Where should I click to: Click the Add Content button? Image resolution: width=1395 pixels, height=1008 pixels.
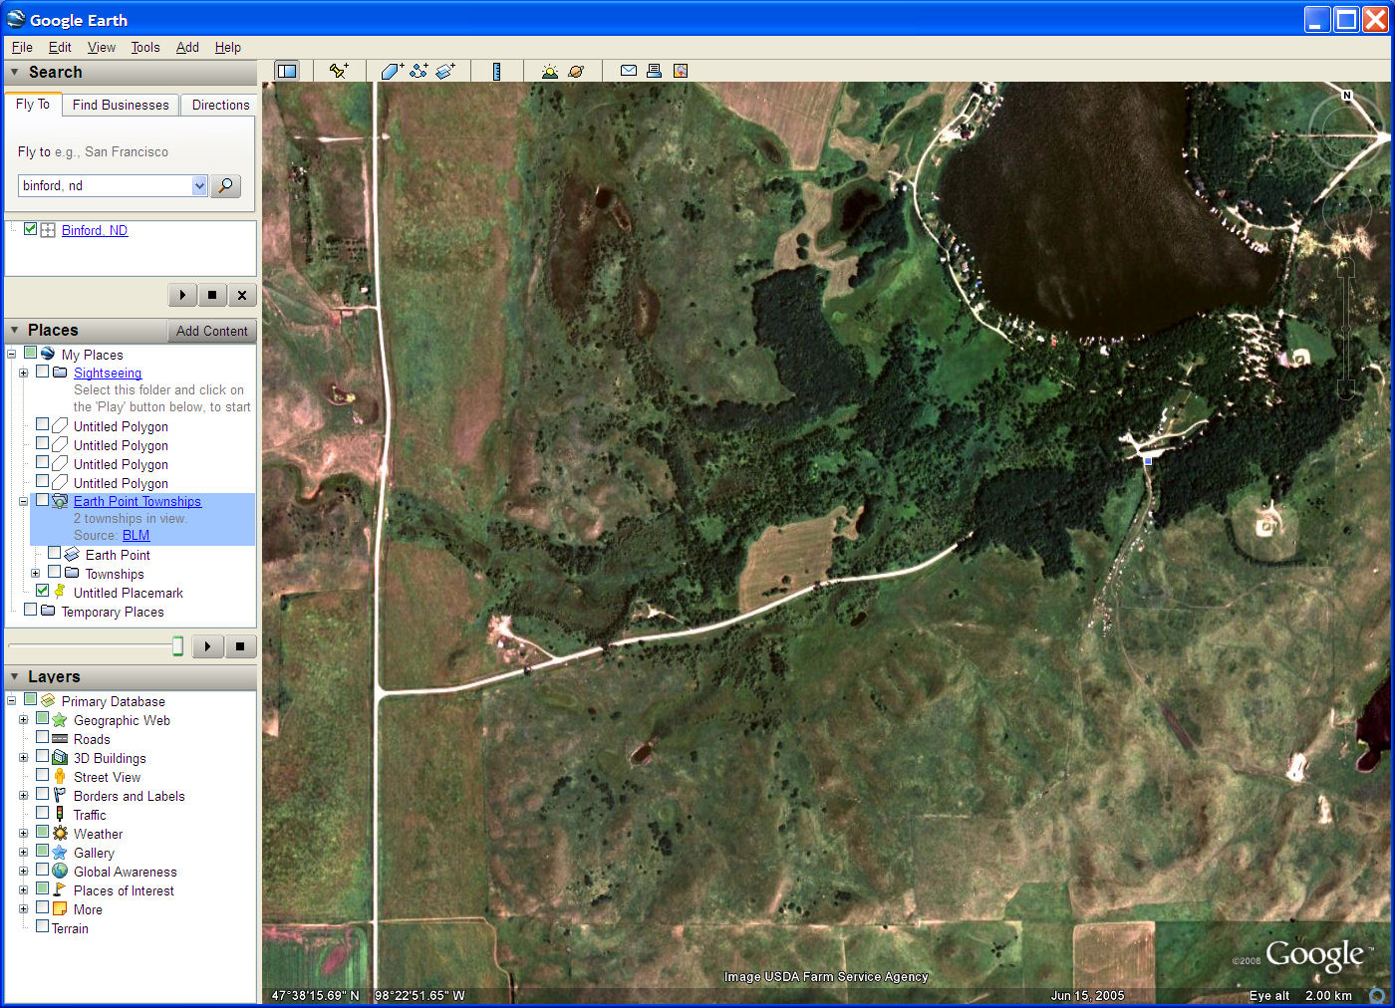click(x=211, y=331)
